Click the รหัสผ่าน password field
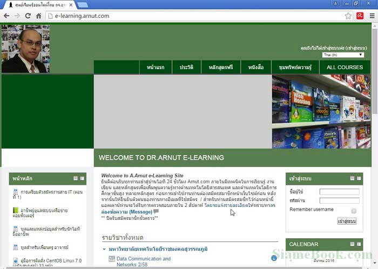Viewport: 378px width, 269px height. coord(339,200)
